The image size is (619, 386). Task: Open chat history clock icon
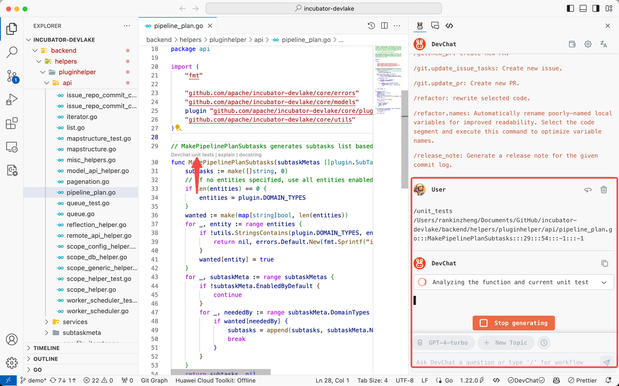(544, 343)
